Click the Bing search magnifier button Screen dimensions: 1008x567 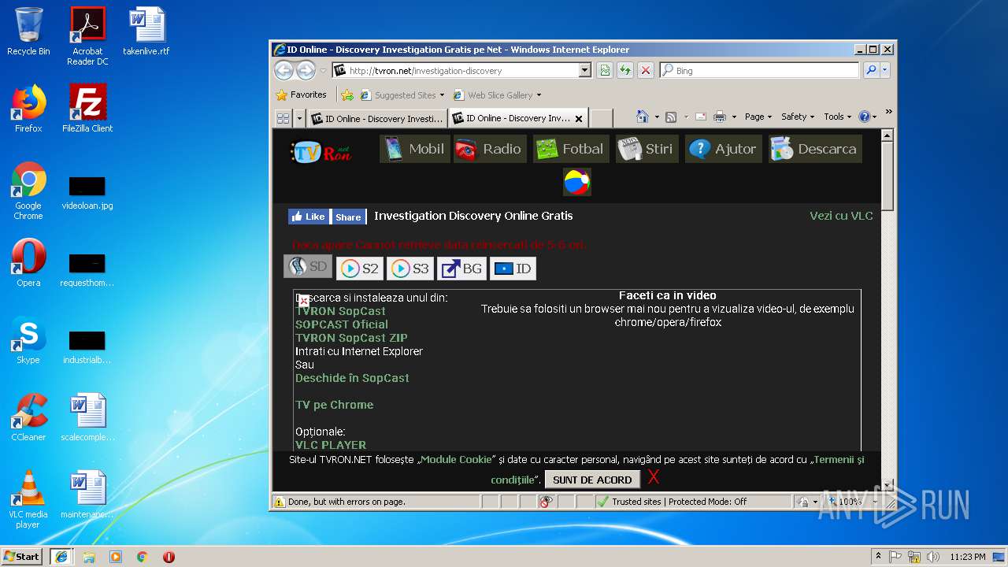point(871,70)
